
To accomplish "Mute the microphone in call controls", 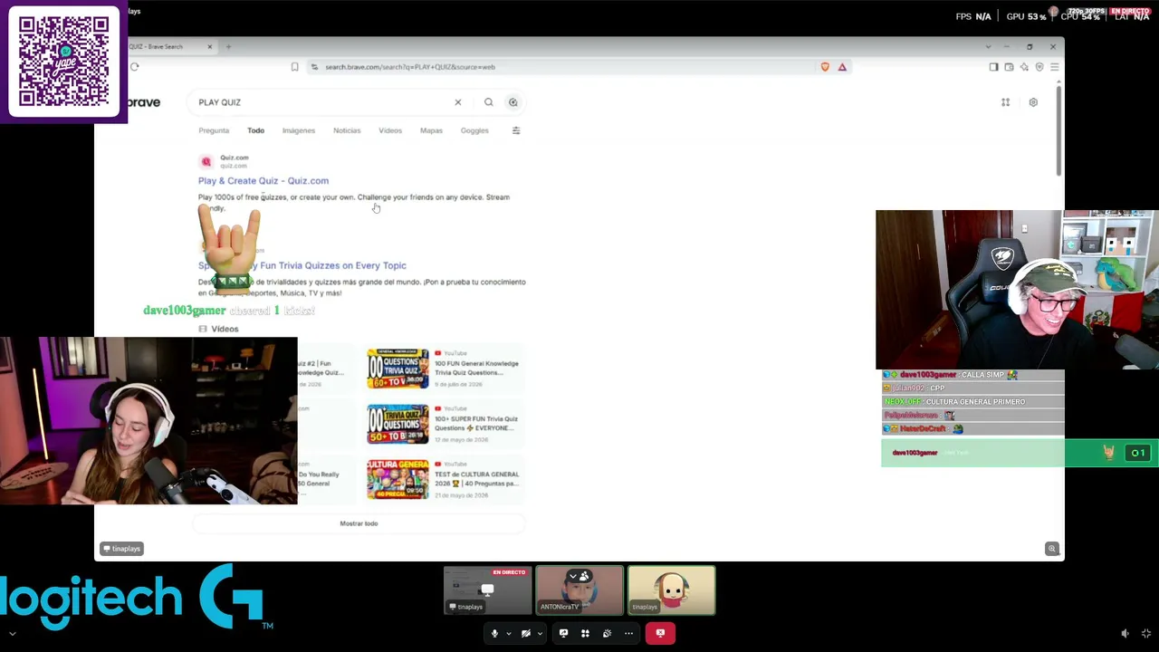I will [x=494, y=634].
